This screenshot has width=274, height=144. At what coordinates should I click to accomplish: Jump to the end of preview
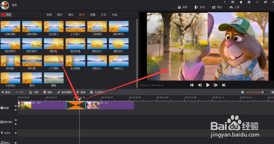point(224,85)
